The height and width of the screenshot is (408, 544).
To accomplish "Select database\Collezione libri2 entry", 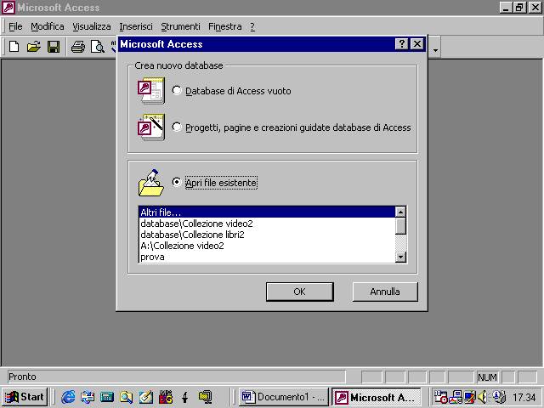I will (267, 235).
